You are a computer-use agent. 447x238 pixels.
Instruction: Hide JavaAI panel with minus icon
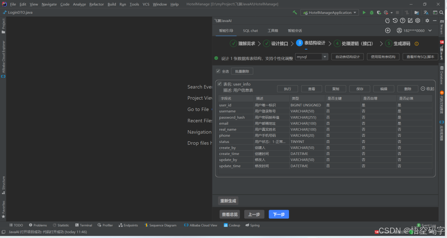pos(435,21)
